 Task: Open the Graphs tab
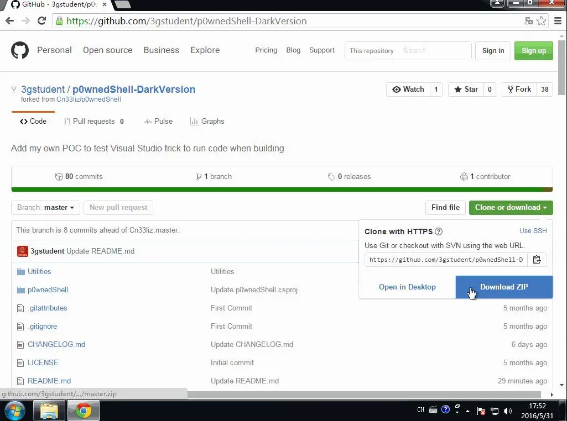(x=207, y=122)
